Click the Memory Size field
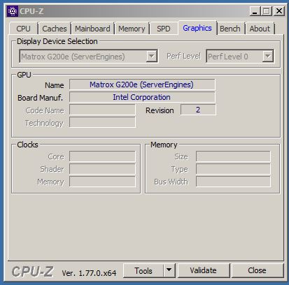 (233, 156)
